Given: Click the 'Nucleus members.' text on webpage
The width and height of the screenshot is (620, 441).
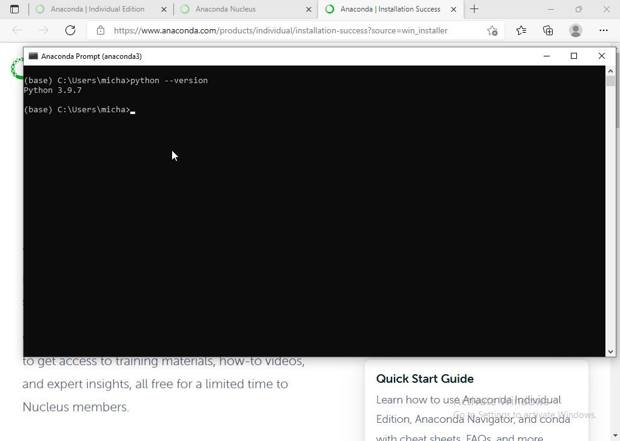Looking at the screenshot, I should (76, 407).
